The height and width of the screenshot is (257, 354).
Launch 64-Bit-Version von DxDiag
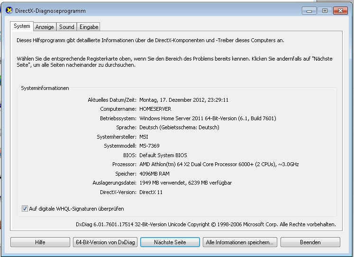point(105,242)
